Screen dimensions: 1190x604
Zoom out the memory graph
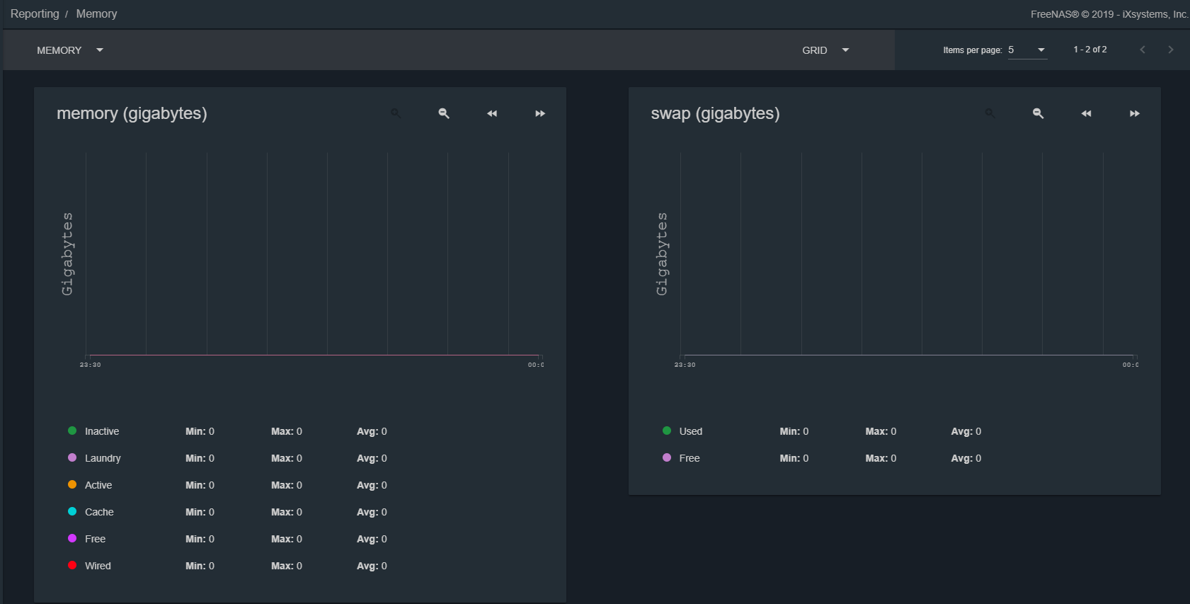tap(444, 113)
